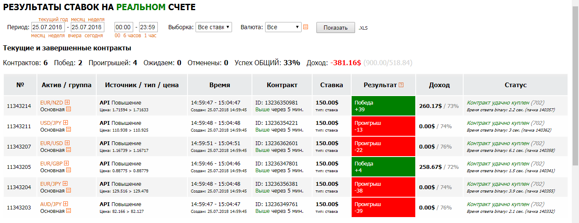Viewport: 579px width, 223px height.
Task: Download results via .XLS link
Action: (363, 28)
